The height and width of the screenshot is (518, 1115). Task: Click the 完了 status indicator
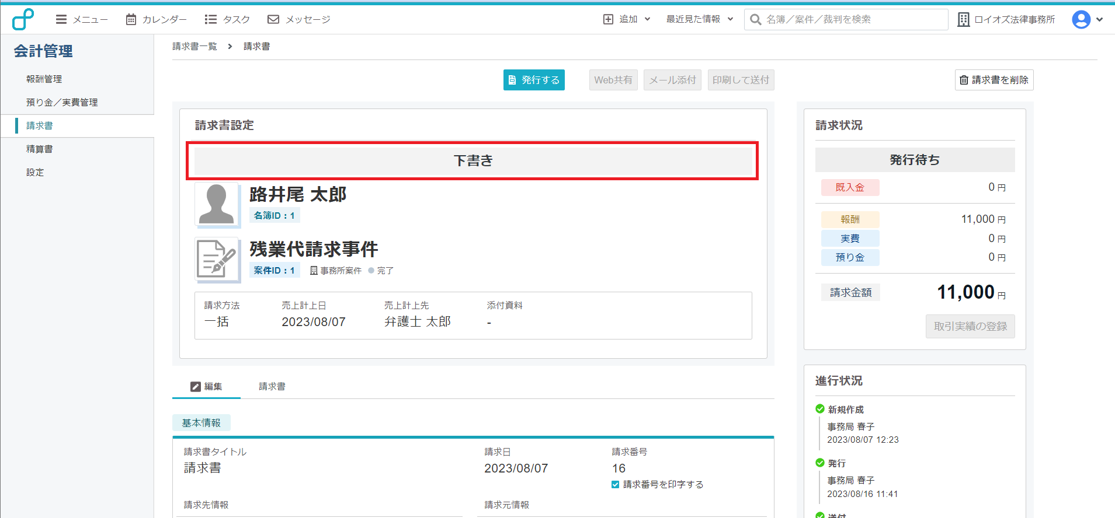(381, 271)
